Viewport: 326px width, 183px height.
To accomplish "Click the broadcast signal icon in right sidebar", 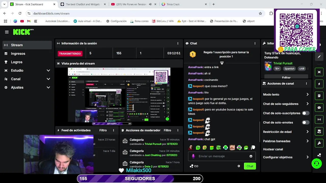I will point(319,119).
